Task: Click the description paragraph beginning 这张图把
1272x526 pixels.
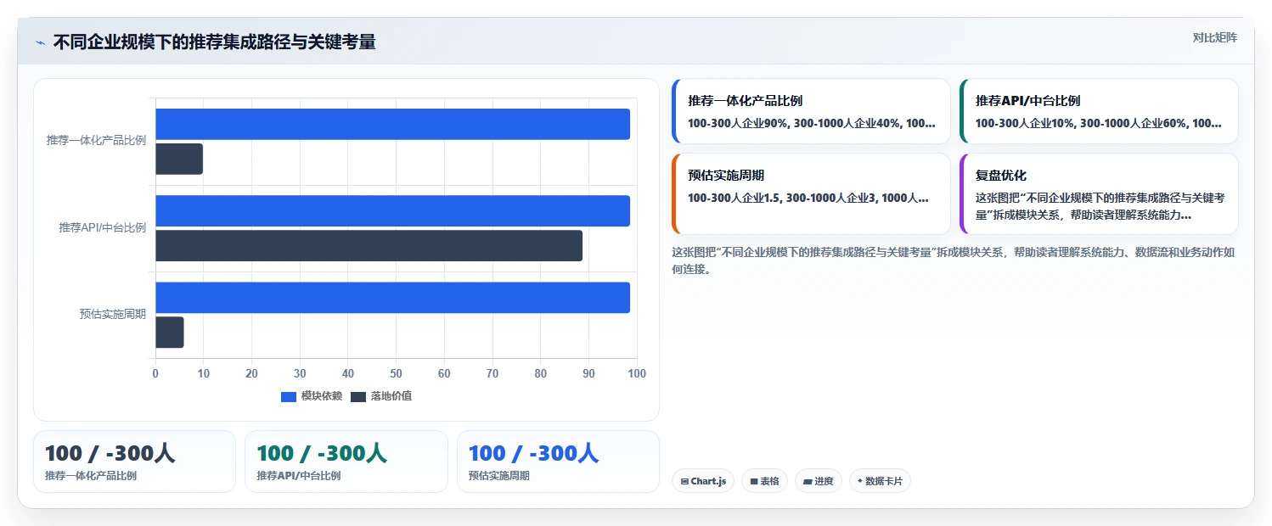Action: point(955,260)
